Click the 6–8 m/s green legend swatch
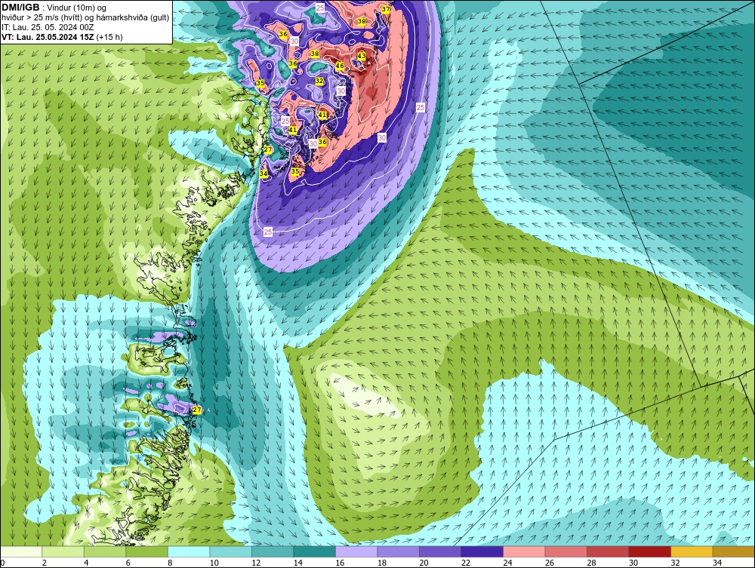The height and width of the screenshot is (568, 755). tap(147, 551)
